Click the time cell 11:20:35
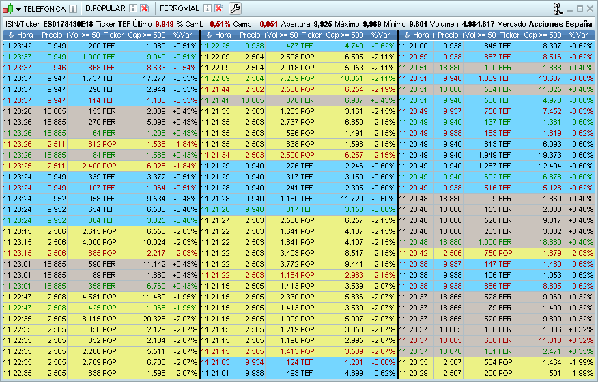 tap(416, 362)
